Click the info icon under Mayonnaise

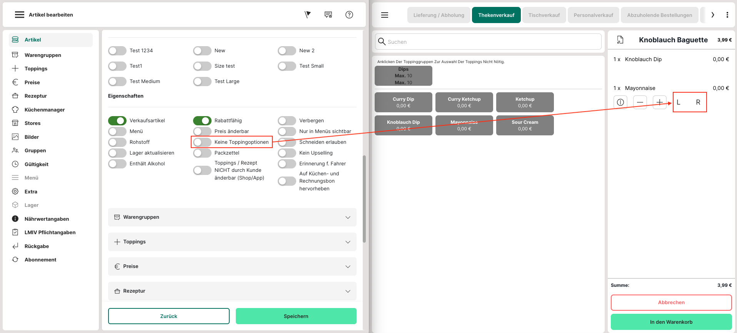(620, 102)
